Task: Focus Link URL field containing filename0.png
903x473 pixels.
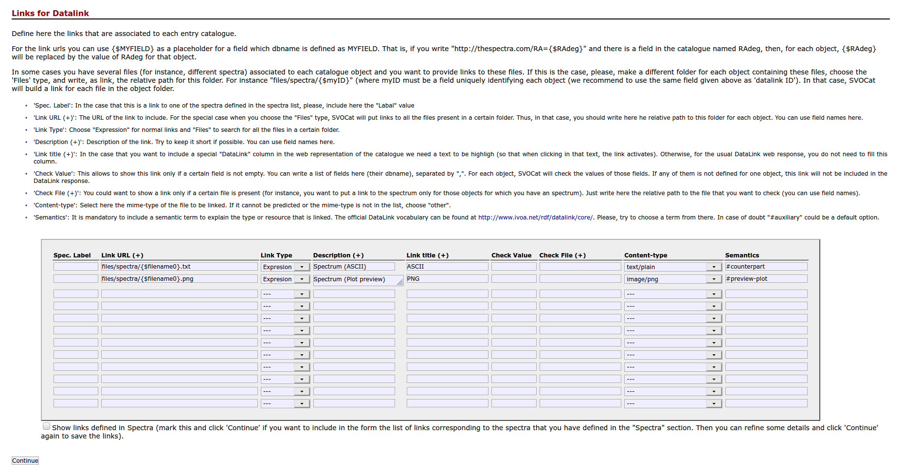Action: tap(180, 279)
